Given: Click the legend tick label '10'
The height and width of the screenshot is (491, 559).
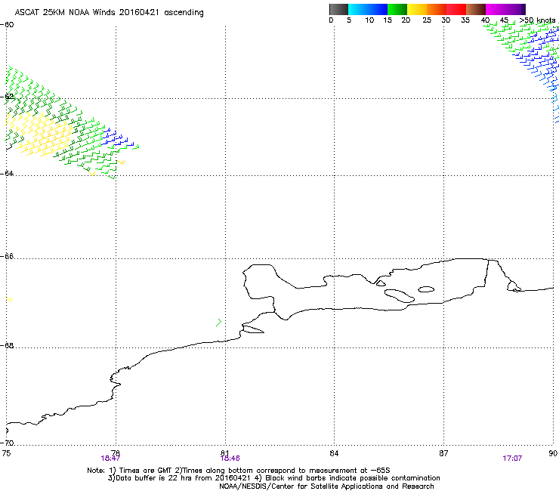Looking at the screenshot, I should coord(369,20).
